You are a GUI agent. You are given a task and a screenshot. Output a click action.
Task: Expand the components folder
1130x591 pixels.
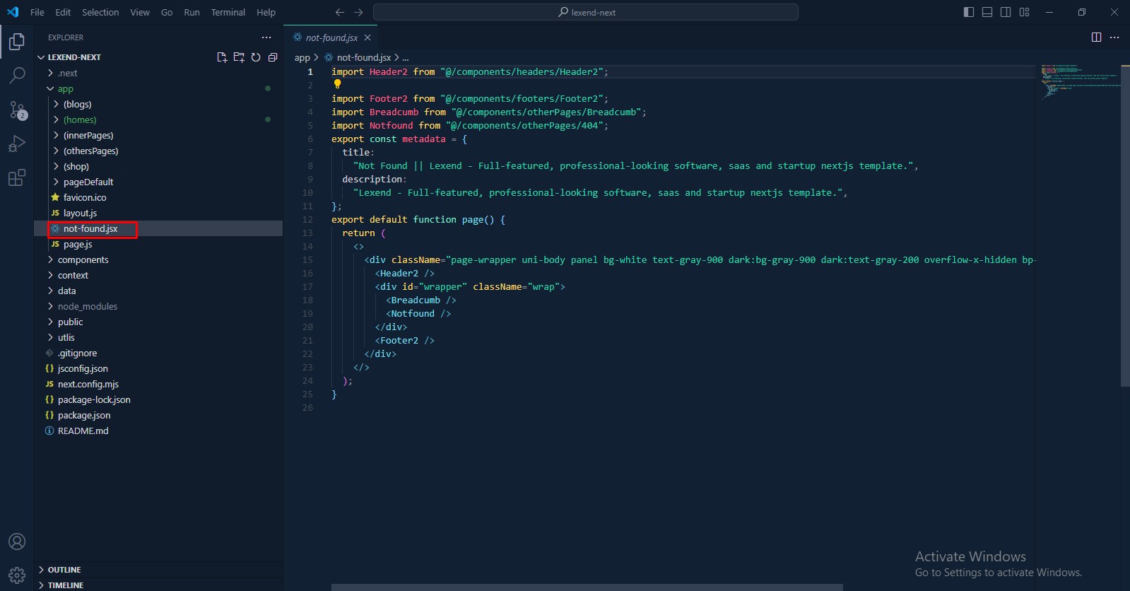(x=83, y=260)
